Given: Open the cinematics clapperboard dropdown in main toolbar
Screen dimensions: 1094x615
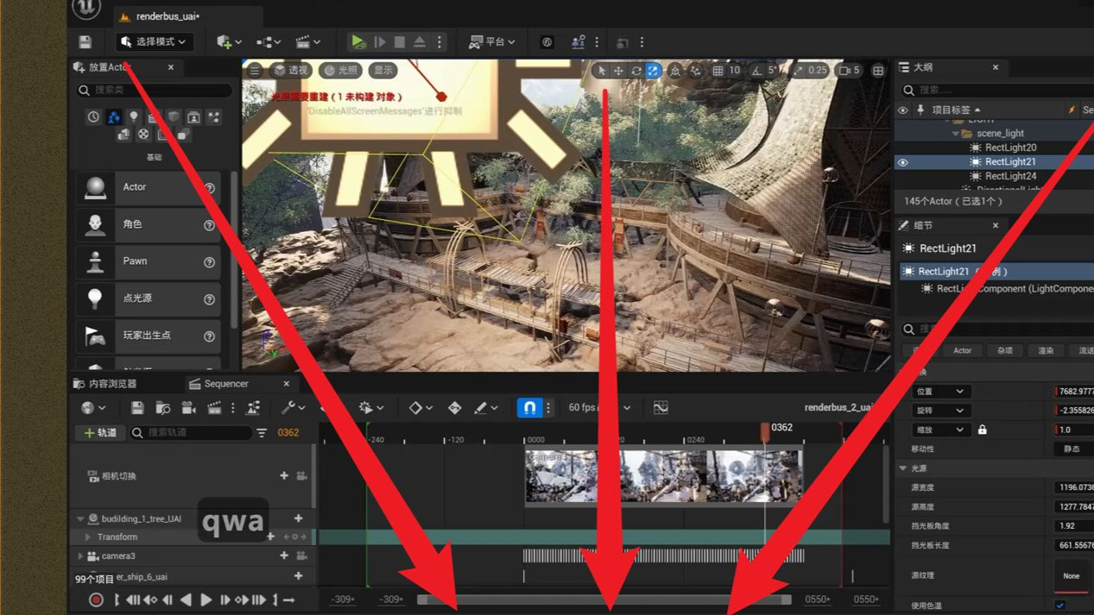Looking at the screenshot, I should pos(308,41).
